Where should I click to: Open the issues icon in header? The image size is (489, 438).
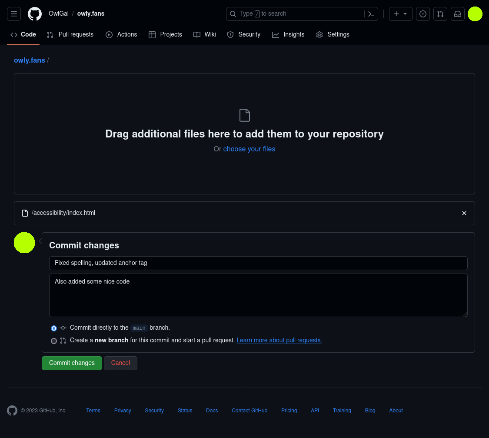click(423, 14)
